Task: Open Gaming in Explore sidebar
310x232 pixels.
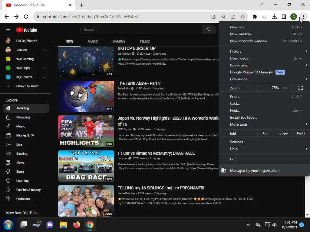Action: tap(26, 153)
